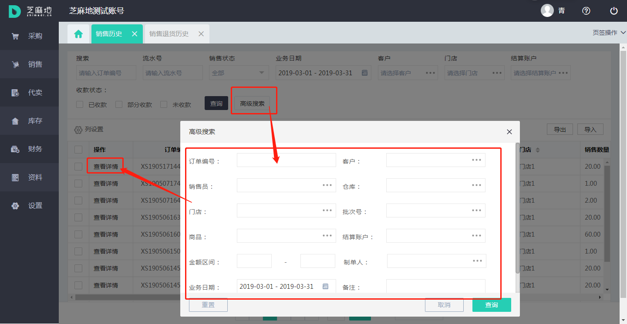
Task: Click the dark 查询 button in filters
Action: [x=216, y=104]
